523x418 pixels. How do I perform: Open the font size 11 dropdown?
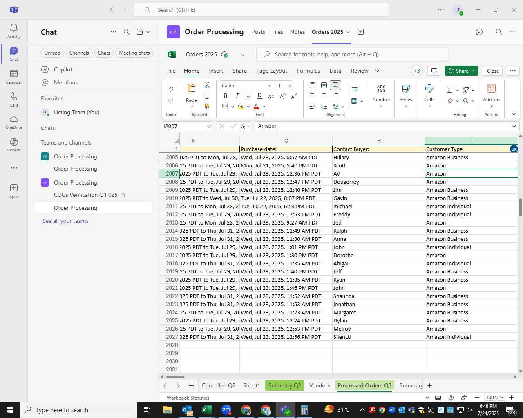coord(290,86)
